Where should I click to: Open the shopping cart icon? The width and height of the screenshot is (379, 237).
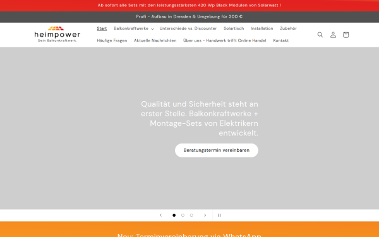click(346, 35)
